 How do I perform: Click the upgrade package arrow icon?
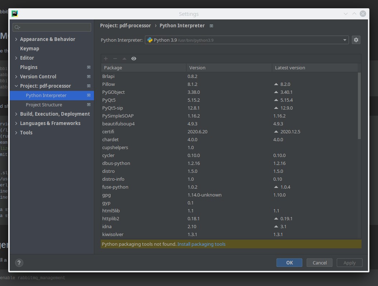tap(124, 59)
